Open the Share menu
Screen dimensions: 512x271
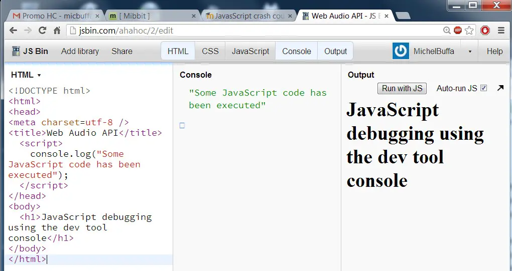[x=122, y=51]
